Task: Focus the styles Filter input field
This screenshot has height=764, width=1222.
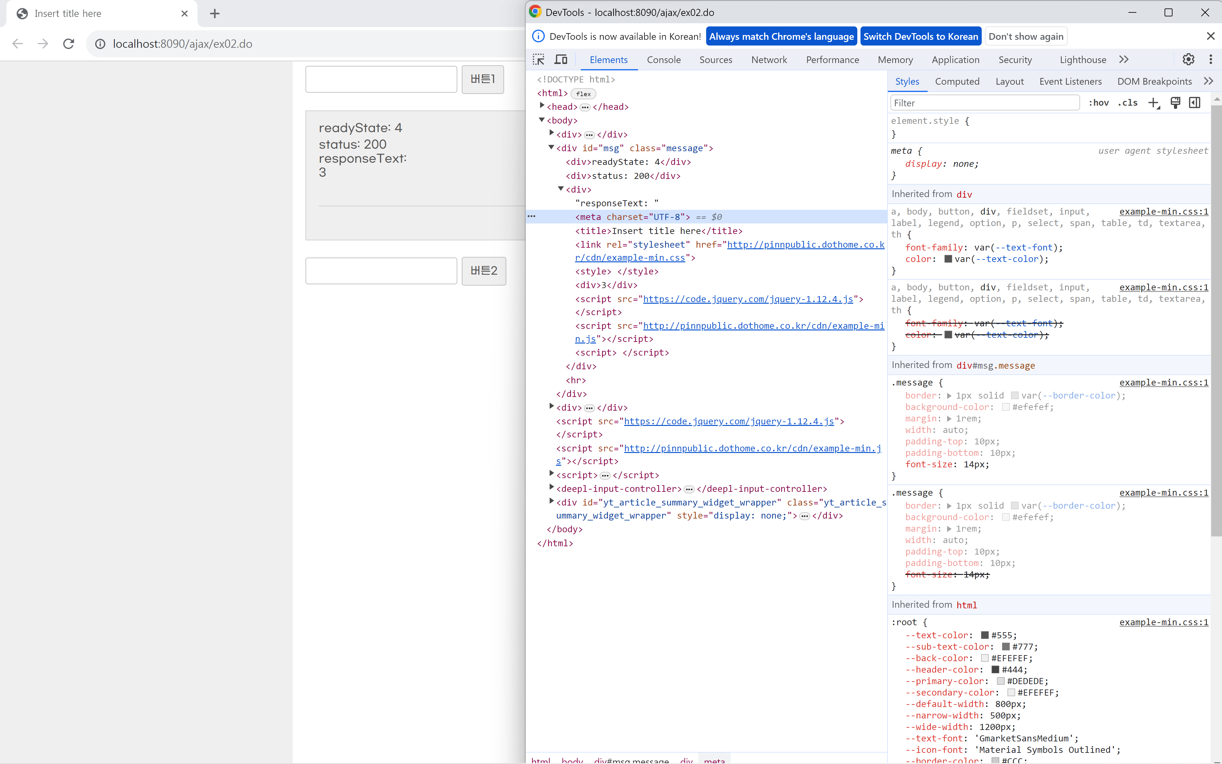Action: (985, 103)
